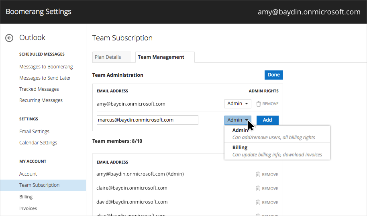Screen dimensions: 367x216
Task: Click the Add button
Action: (x=267, y=120)
